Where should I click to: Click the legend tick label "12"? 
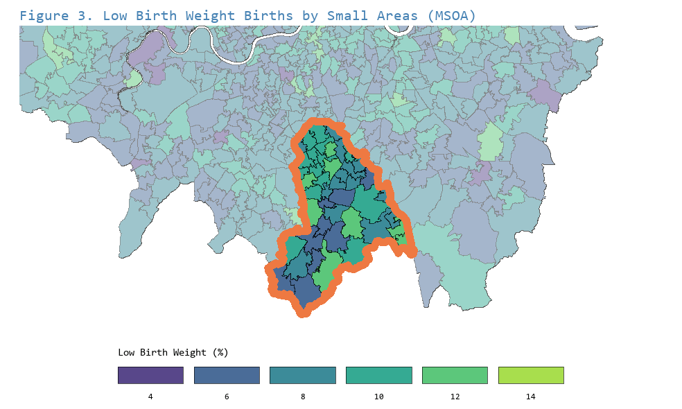click(x=455, y=397)
